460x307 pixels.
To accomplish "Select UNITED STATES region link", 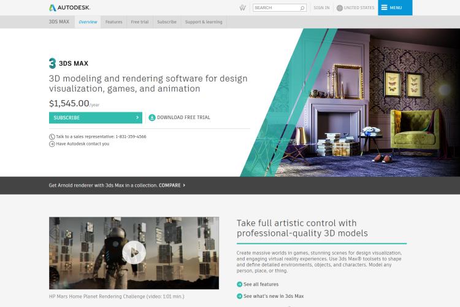I will click(359, 8).
